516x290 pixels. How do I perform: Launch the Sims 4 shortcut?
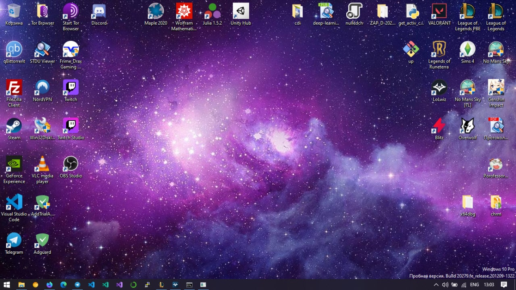[468, 53]
